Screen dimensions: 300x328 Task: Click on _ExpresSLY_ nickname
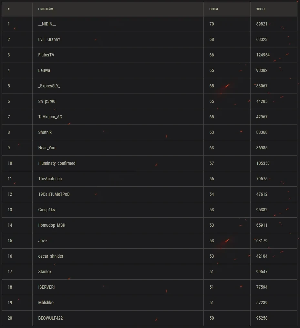[49, 86]
